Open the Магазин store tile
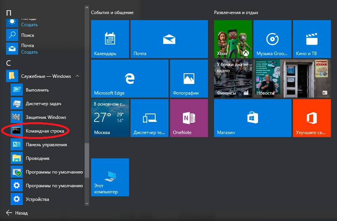337x221 pixels. tap(252, 118)
